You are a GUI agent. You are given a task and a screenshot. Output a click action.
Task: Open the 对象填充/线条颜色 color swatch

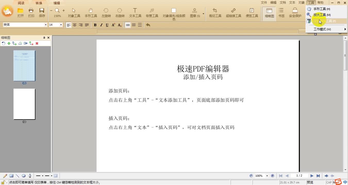(174, 11)
